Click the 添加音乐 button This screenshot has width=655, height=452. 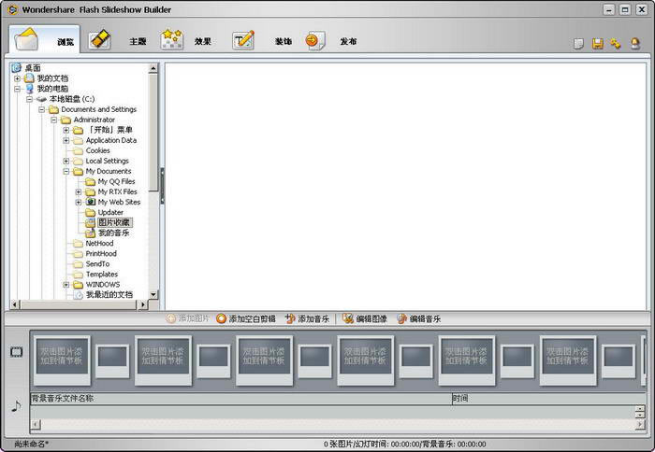pos(308,318)
